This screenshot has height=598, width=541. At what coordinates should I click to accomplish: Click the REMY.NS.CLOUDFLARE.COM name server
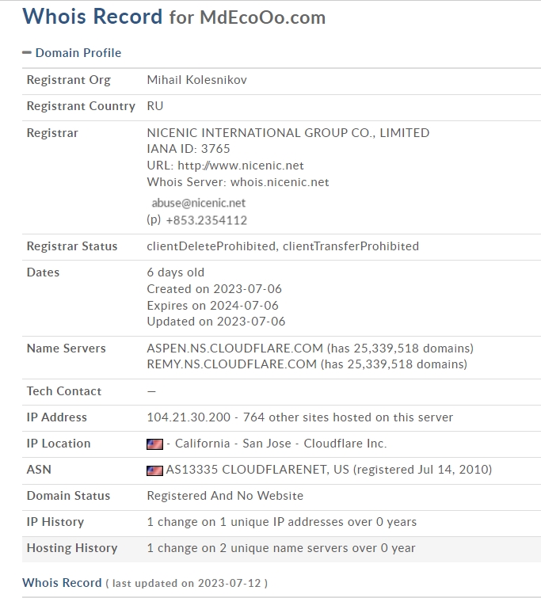coord(232,365)
